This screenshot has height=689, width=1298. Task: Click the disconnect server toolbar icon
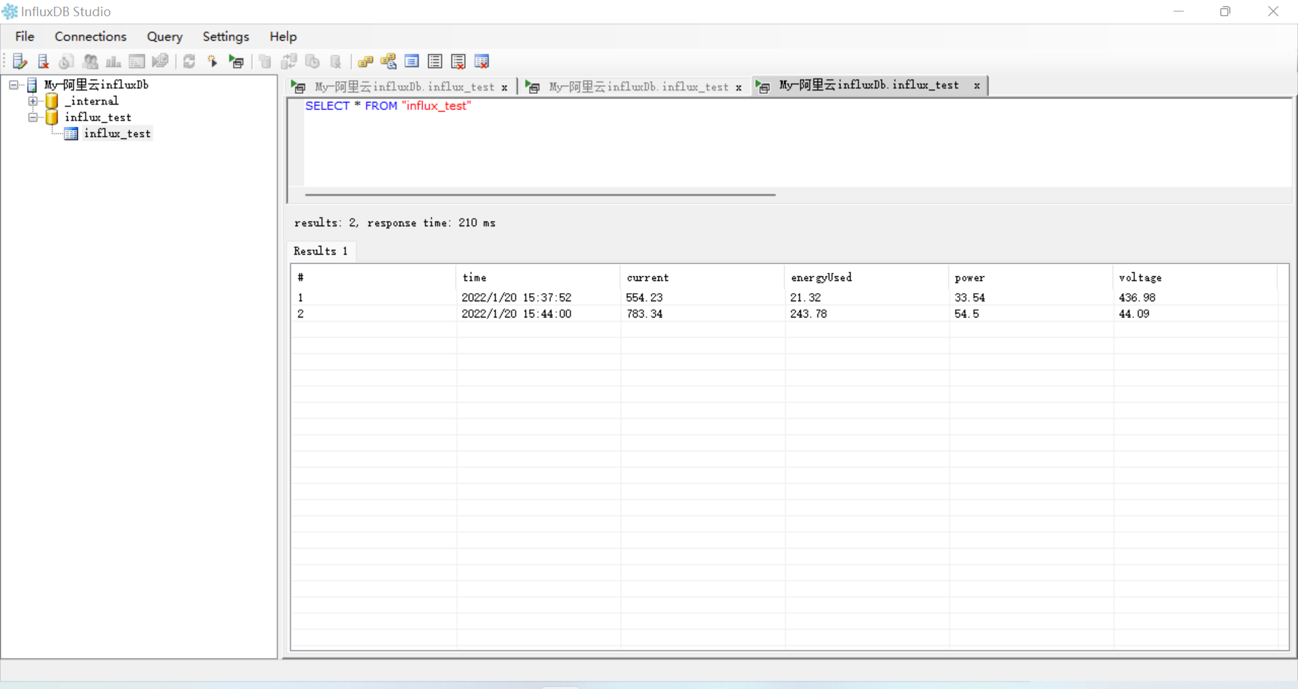tap(43, 61)
